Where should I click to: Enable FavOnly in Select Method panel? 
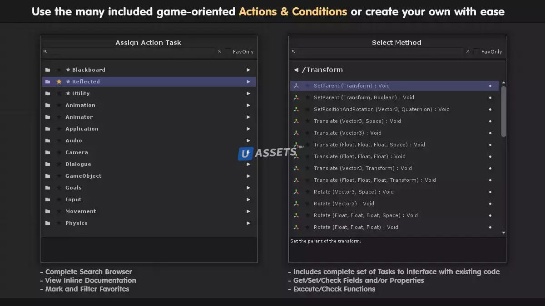[x=476, y=52]
